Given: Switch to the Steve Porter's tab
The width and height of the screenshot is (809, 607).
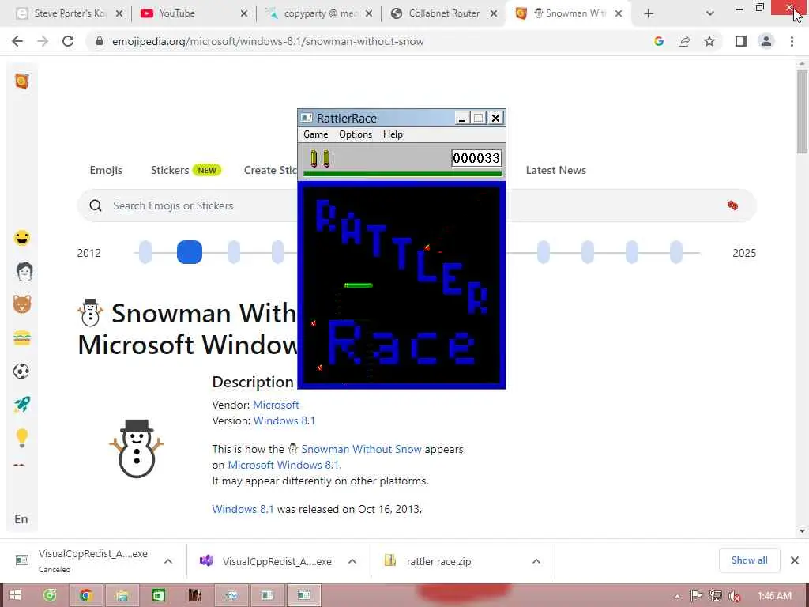Looking at the screenshot, I should coord(70,13).
